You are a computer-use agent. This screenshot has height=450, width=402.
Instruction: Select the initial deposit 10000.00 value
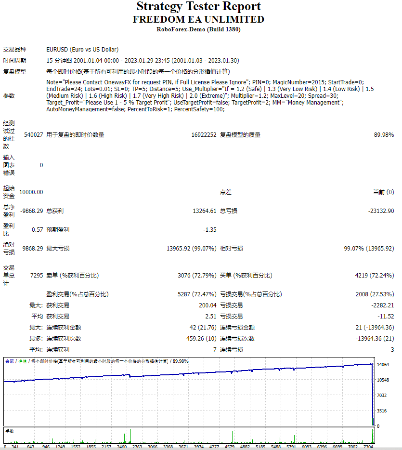[31, 192]
